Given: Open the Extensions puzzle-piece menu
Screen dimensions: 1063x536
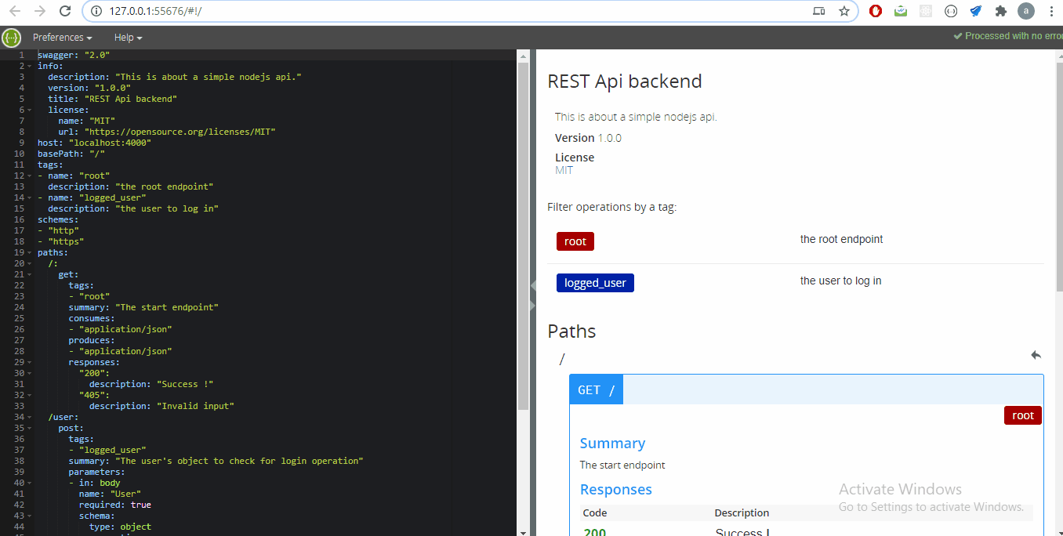Looking at the screenshot, I should coord(1000,11).
